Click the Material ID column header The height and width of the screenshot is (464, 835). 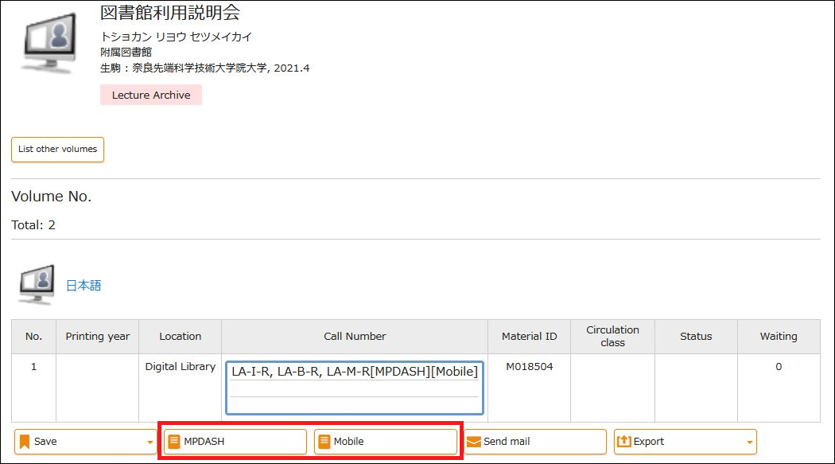[x=530, y=337]
